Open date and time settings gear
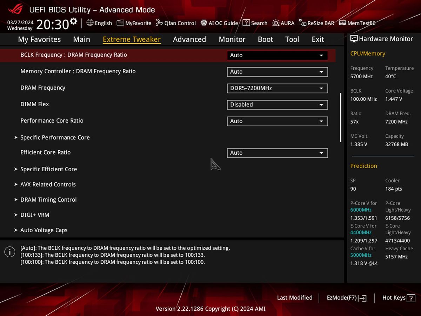The width and height of the screenshot is (421, 316). 73,21
